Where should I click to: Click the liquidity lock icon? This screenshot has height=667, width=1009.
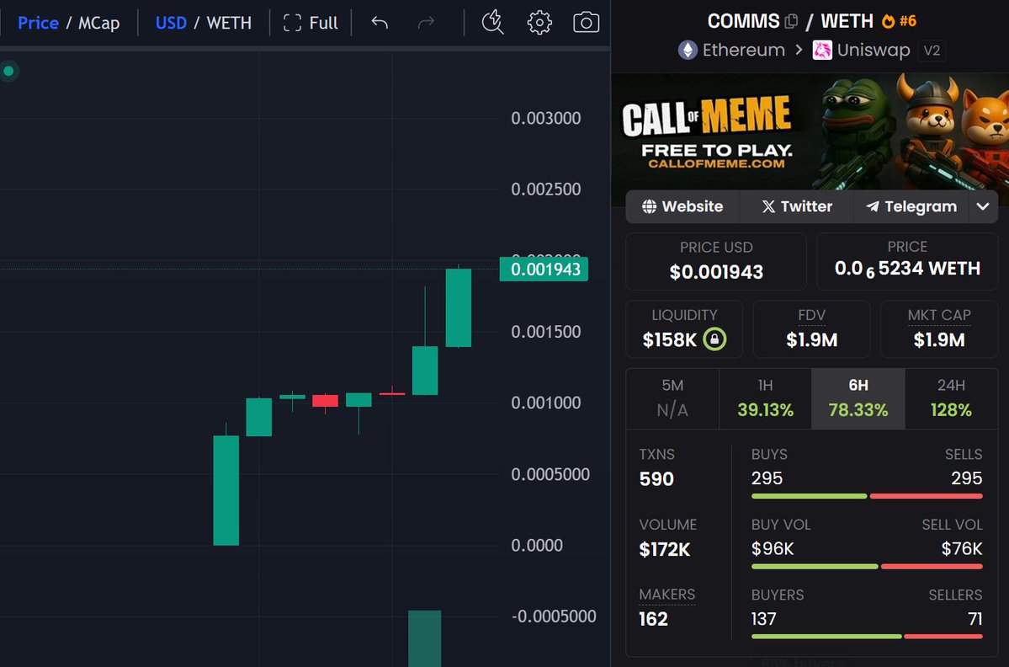[714, 339]
